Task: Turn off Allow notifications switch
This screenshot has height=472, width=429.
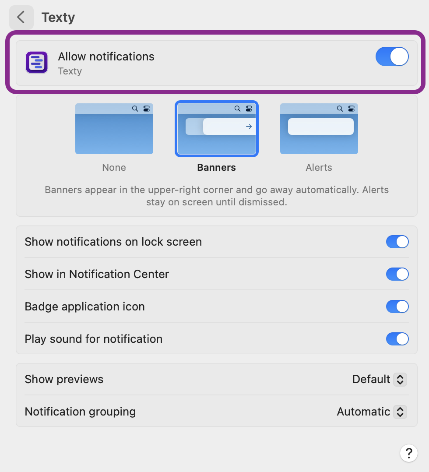Action: pos(392,56)
